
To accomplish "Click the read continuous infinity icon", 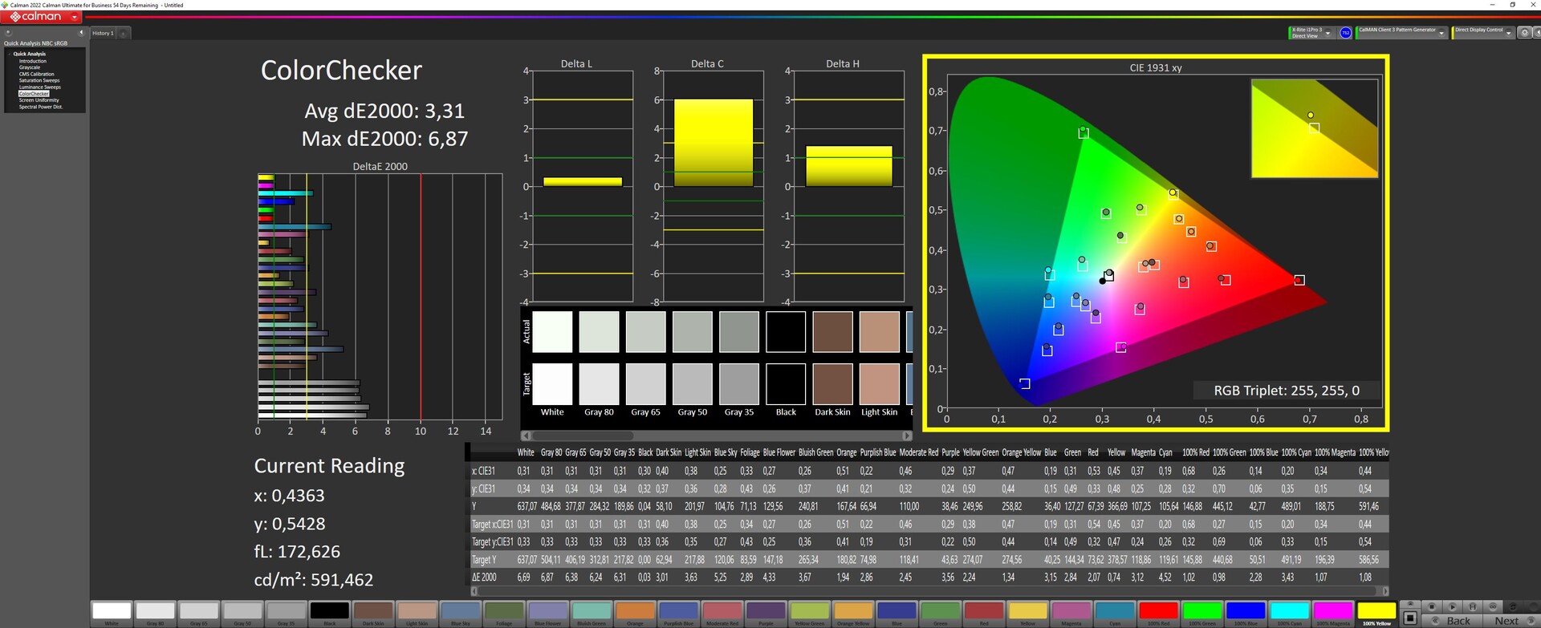I will tap(1493, 606).
